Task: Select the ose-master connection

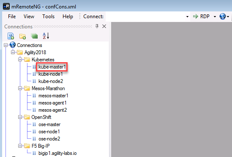Action: pos(49,124)
